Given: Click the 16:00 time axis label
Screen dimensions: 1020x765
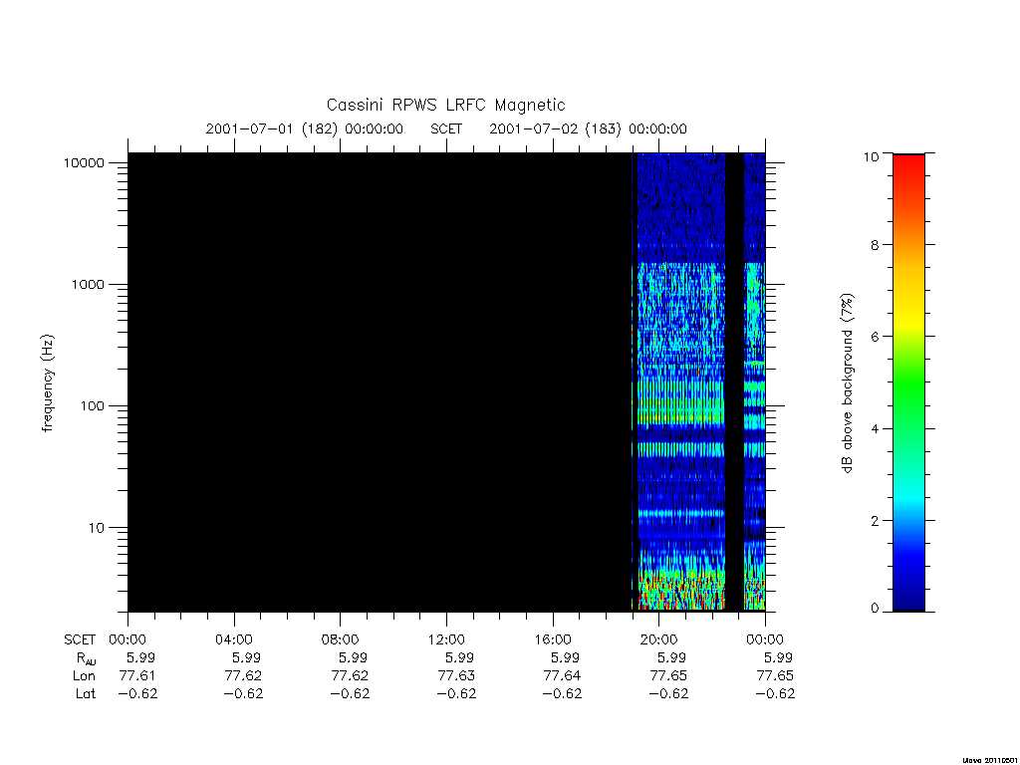Looking at the screenshot, I should tap(553, 639).
